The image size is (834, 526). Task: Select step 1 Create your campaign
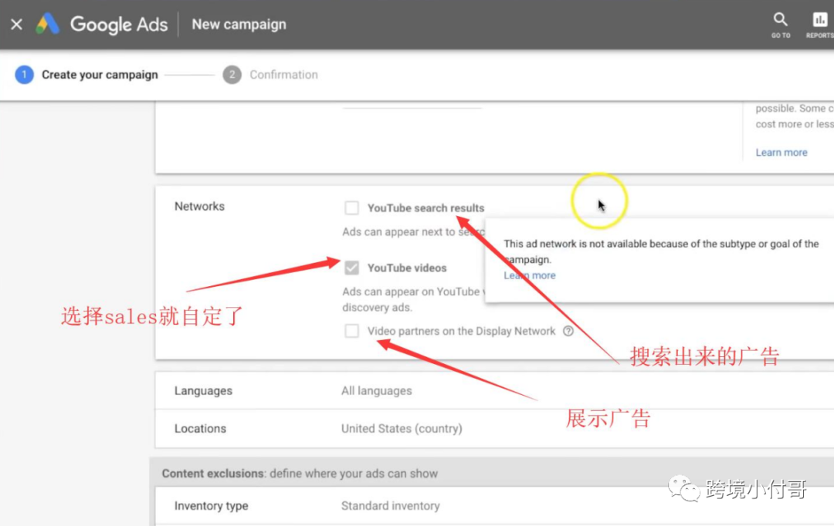pos(86,75)
